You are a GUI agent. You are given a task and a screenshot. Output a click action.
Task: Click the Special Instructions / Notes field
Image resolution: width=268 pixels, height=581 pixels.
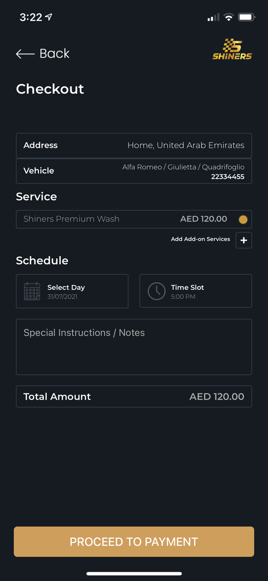point(134,347)
